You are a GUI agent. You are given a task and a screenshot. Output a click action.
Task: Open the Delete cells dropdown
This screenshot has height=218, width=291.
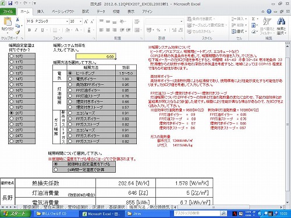pos(239,25)
